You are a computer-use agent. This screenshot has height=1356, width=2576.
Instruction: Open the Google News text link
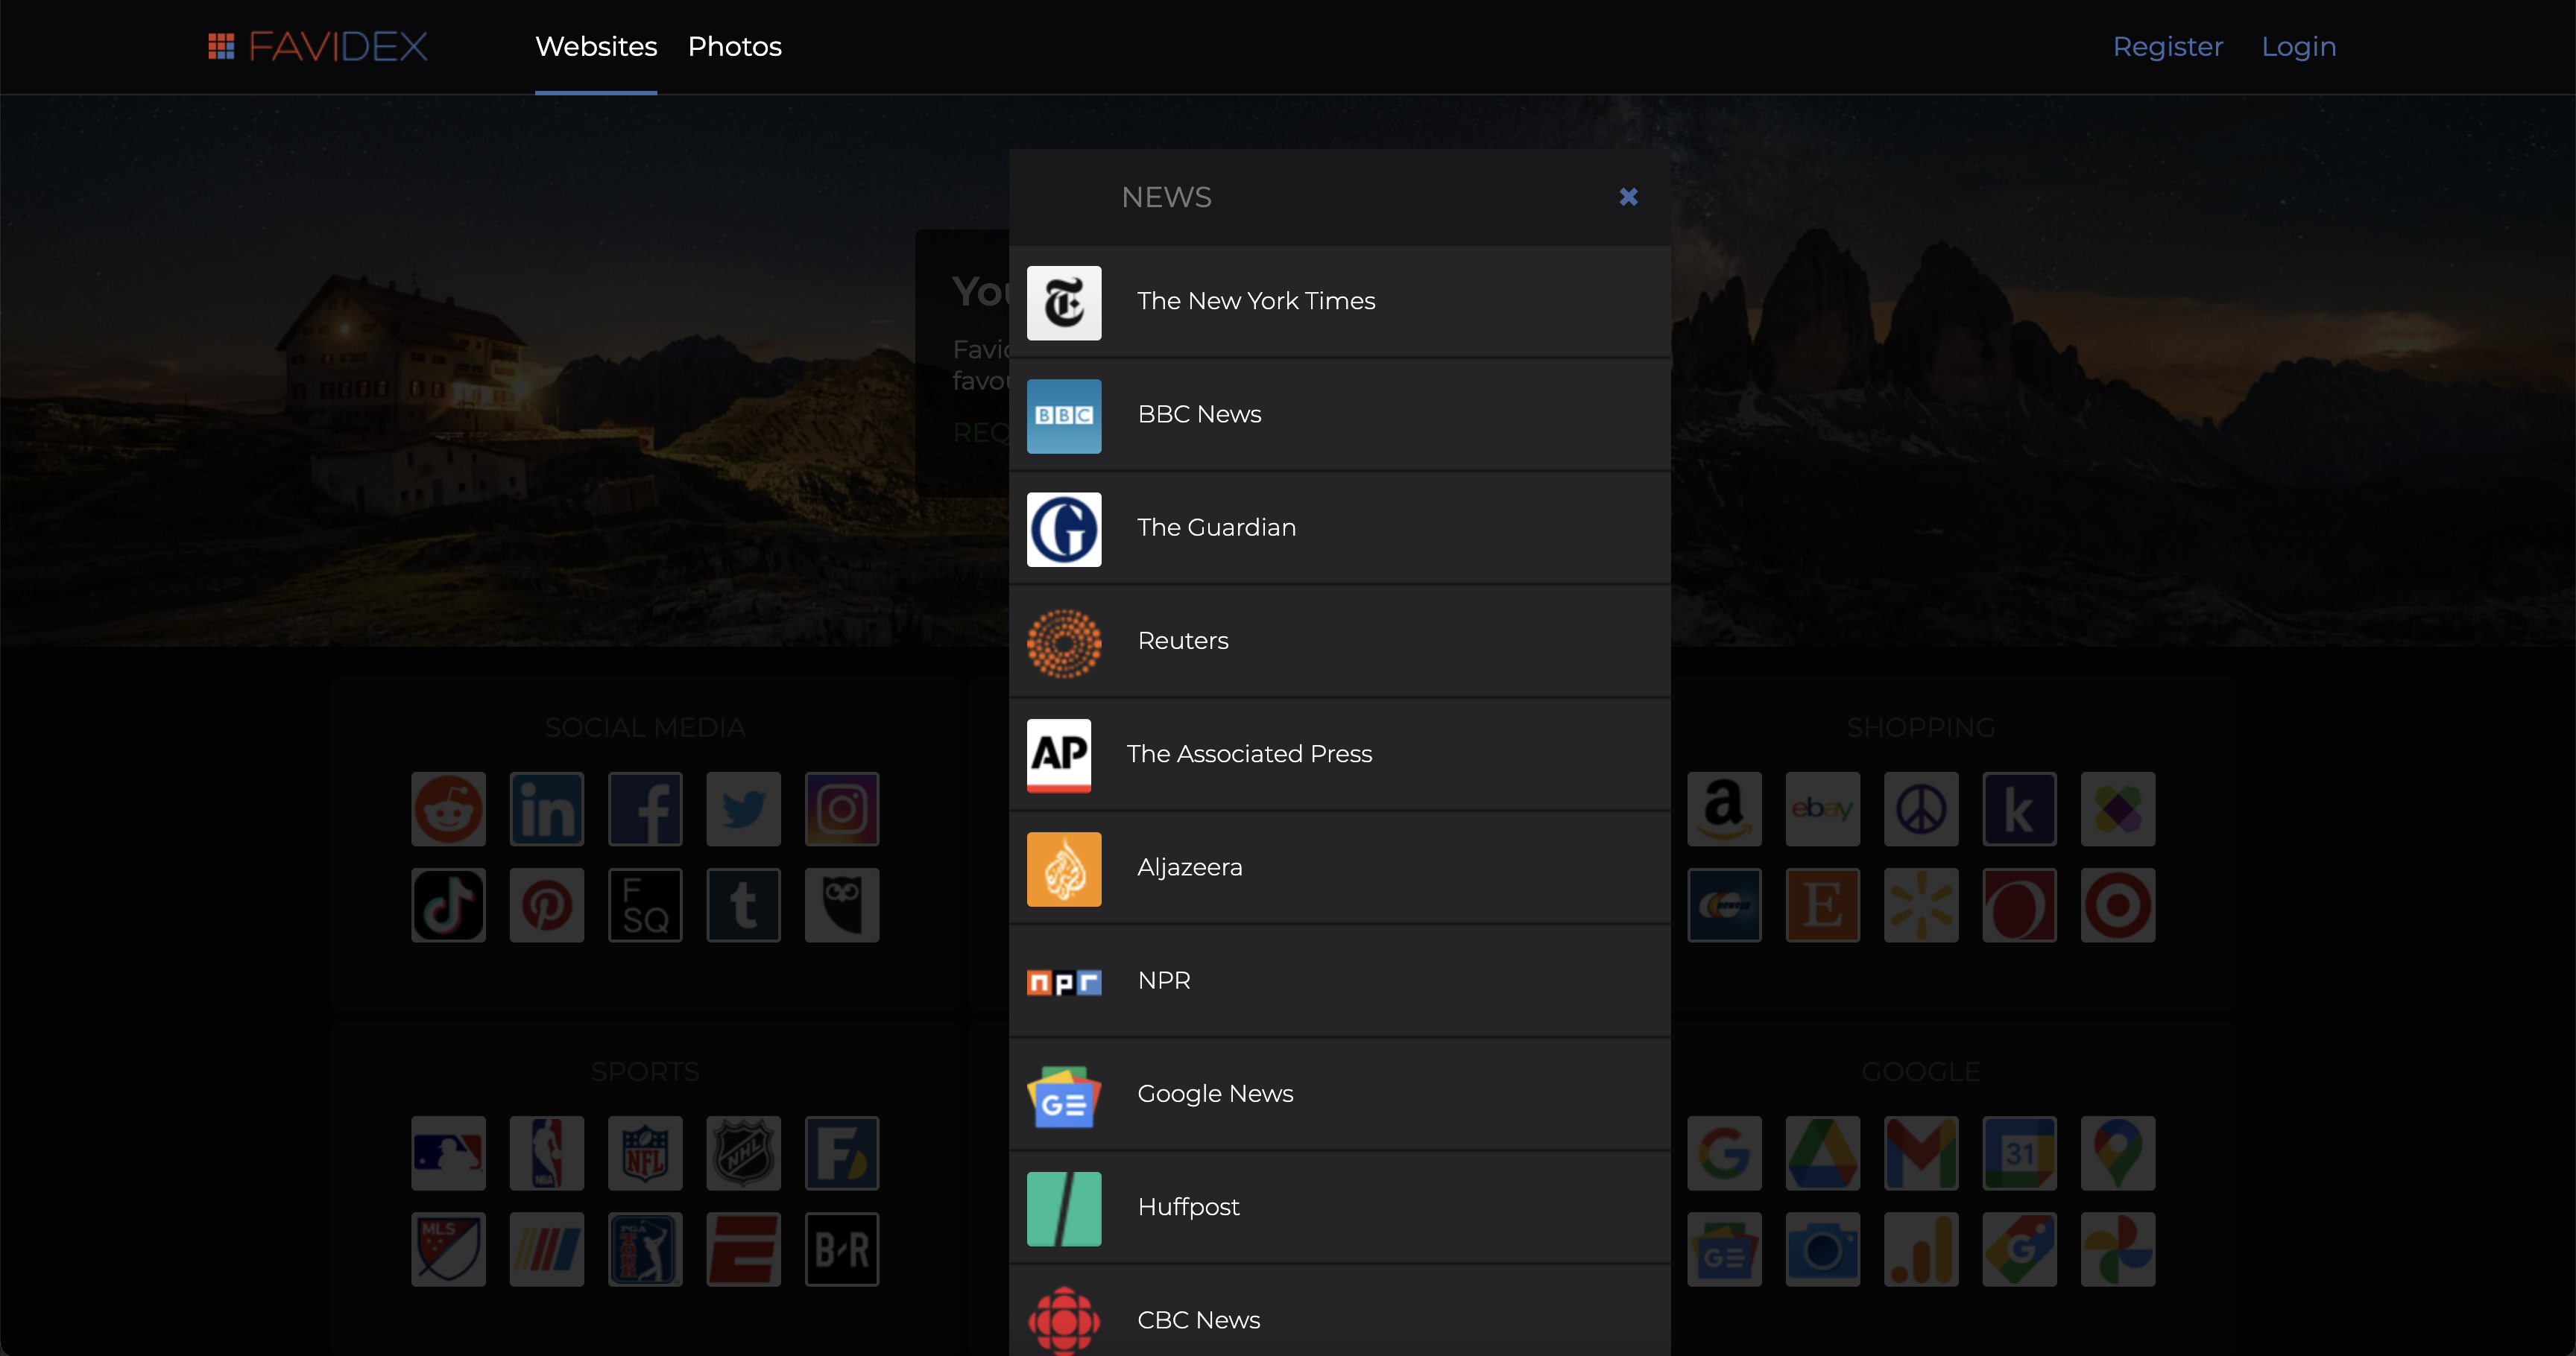point(1215,1093)
